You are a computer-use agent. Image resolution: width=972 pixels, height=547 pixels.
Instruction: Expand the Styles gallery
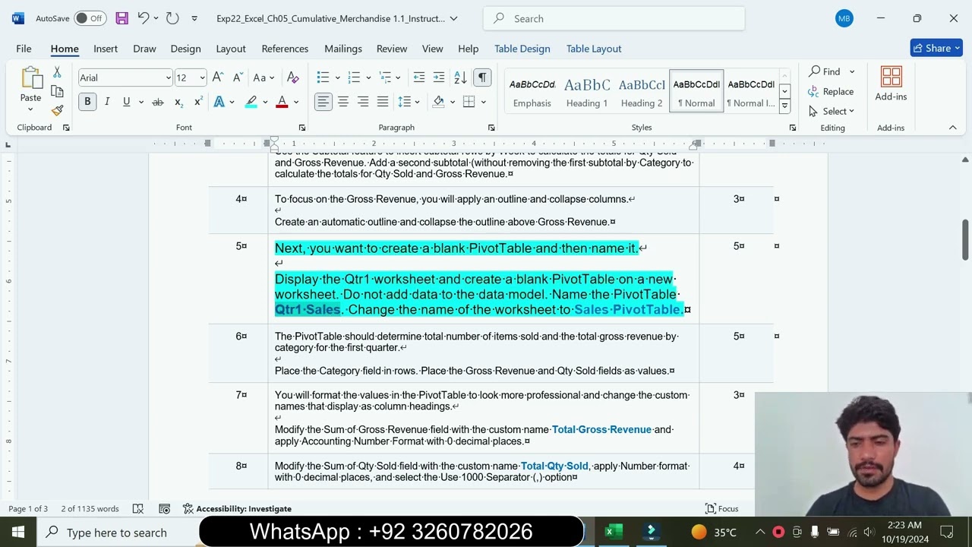point(784,107)
